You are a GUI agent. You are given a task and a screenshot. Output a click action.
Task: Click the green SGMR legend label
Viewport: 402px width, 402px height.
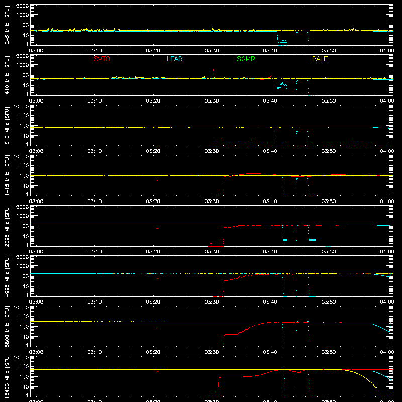click(246, 59)
